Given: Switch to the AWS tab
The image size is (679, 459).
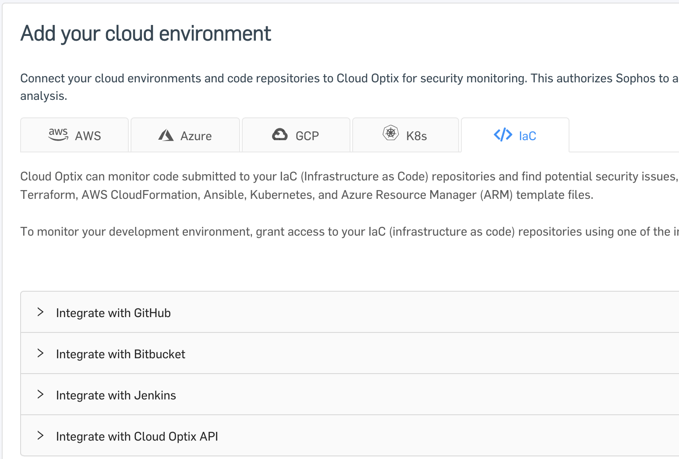Looking at the screenshot, I should point(74,135).
